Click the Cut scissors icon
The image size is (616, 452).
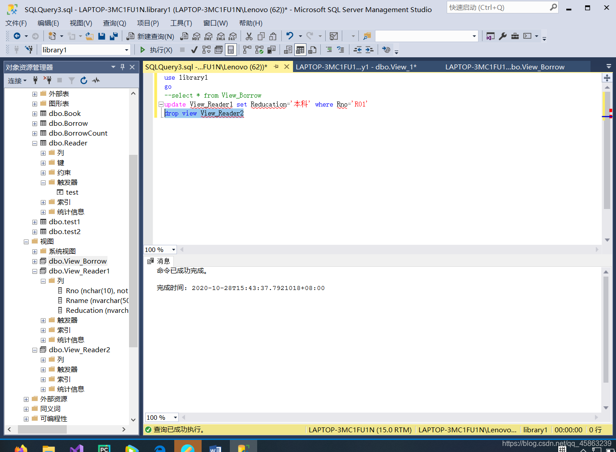(x=249, y=36)
